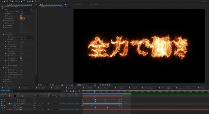Click the timeline current timecode display
The height and width of the screenshot is (114, 209).
tap(5, 91)
